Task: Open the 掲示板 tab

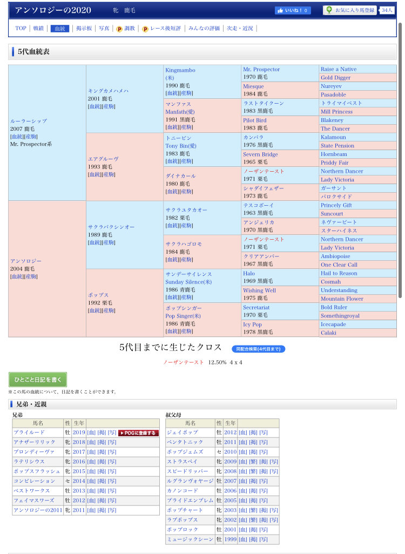Action: pos(84,28)
